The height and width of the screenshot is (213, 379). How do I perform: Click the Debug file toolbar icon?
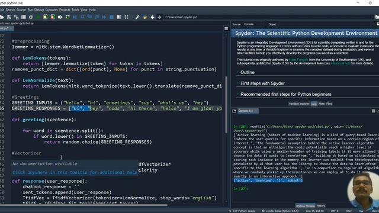[75, 17]
